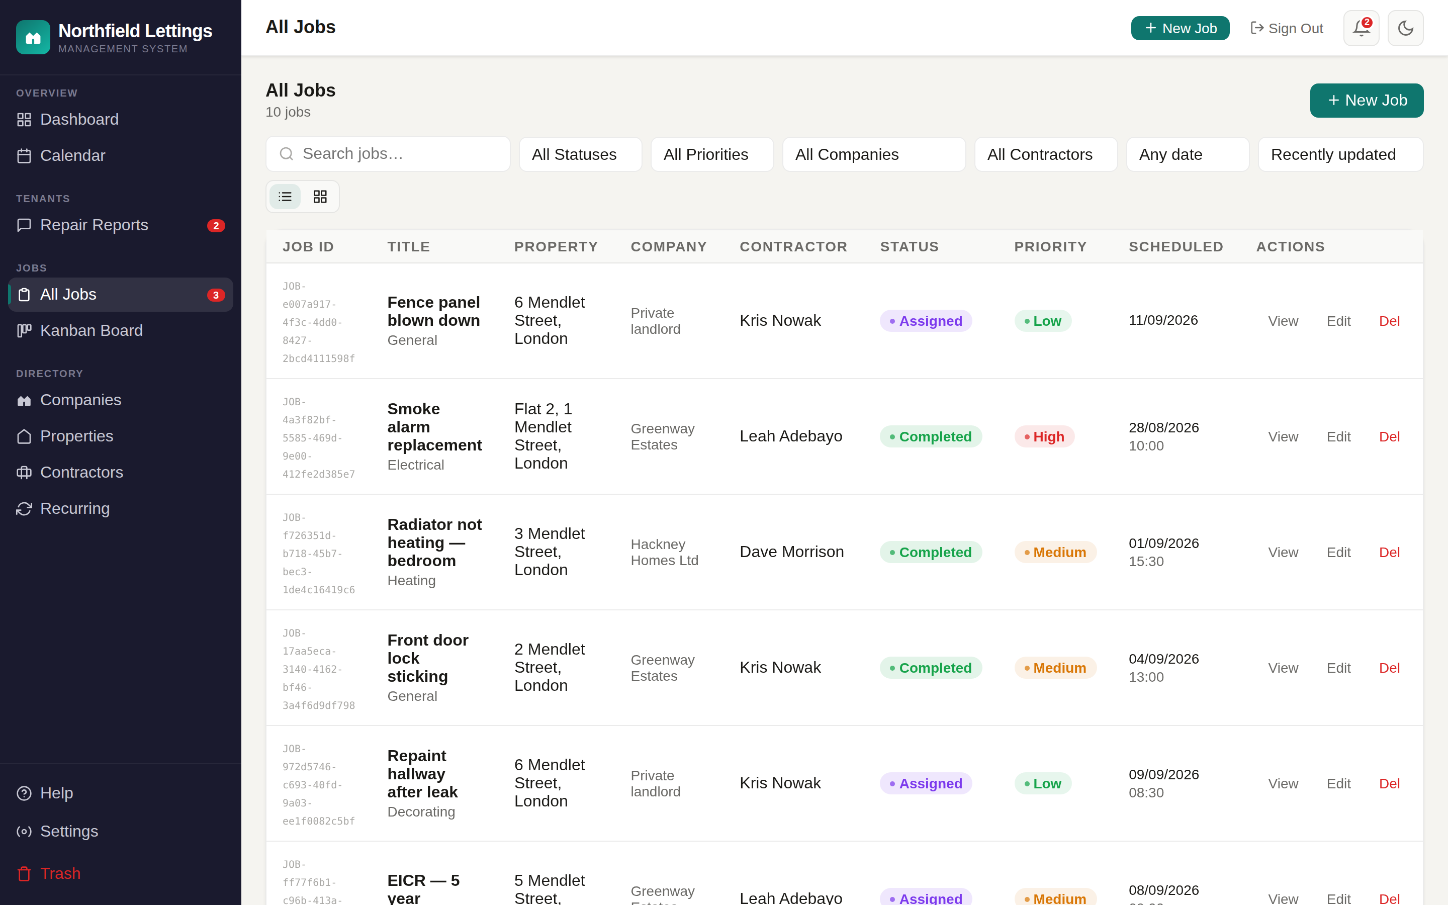Switch to list view layout

point(285,196)
